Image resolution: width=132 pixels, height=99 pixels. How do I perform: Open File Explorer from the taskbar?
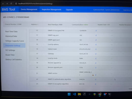(x=79, y=94)
